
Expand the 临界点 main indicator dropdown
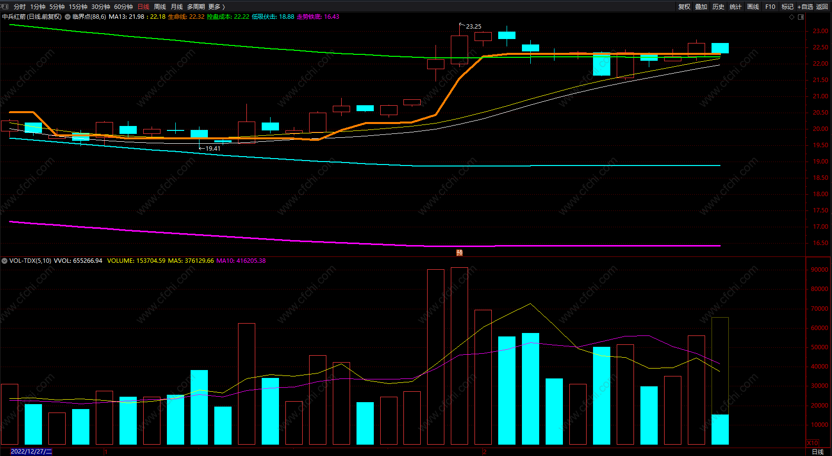coord(68,17)
